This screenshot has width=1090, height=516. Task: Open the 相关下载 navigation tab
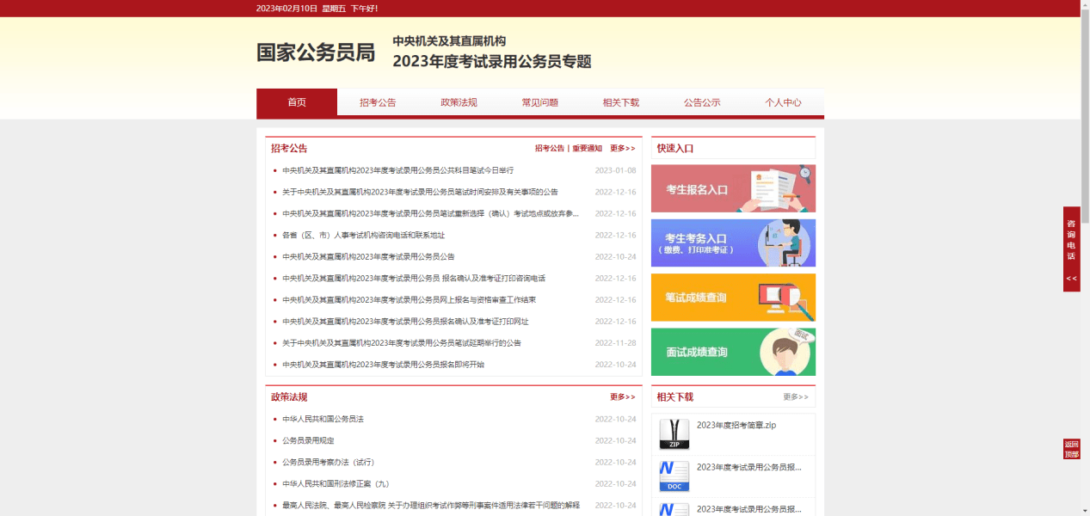tap(620, 102)
